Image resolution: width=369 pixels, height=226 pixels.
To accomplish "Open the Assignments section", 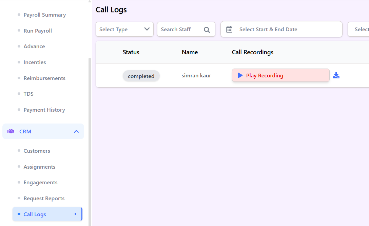I will [39, 167].
